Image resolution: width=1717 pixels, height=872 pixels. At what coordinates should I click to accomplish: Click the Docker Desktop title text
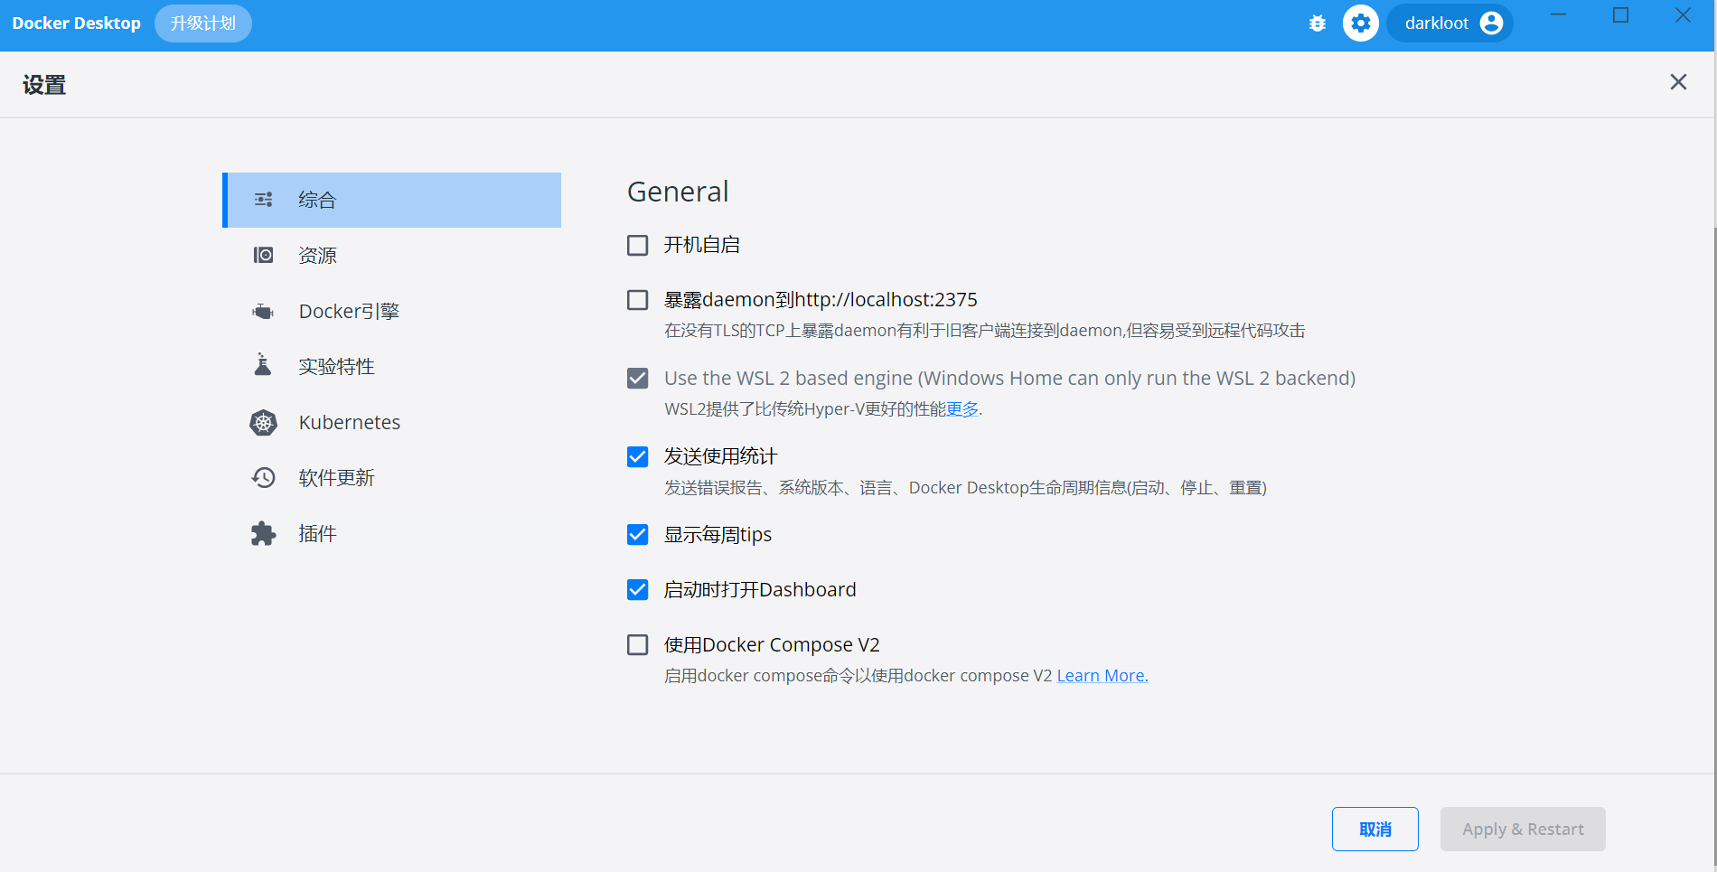(x=77, y=23)
